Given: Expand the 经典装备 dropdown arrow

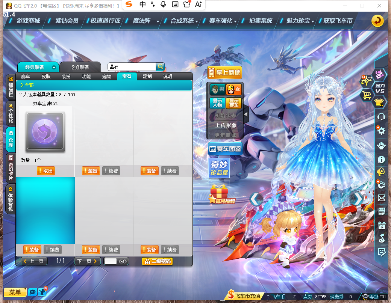Looking at the screenshot, I should 54,68.
